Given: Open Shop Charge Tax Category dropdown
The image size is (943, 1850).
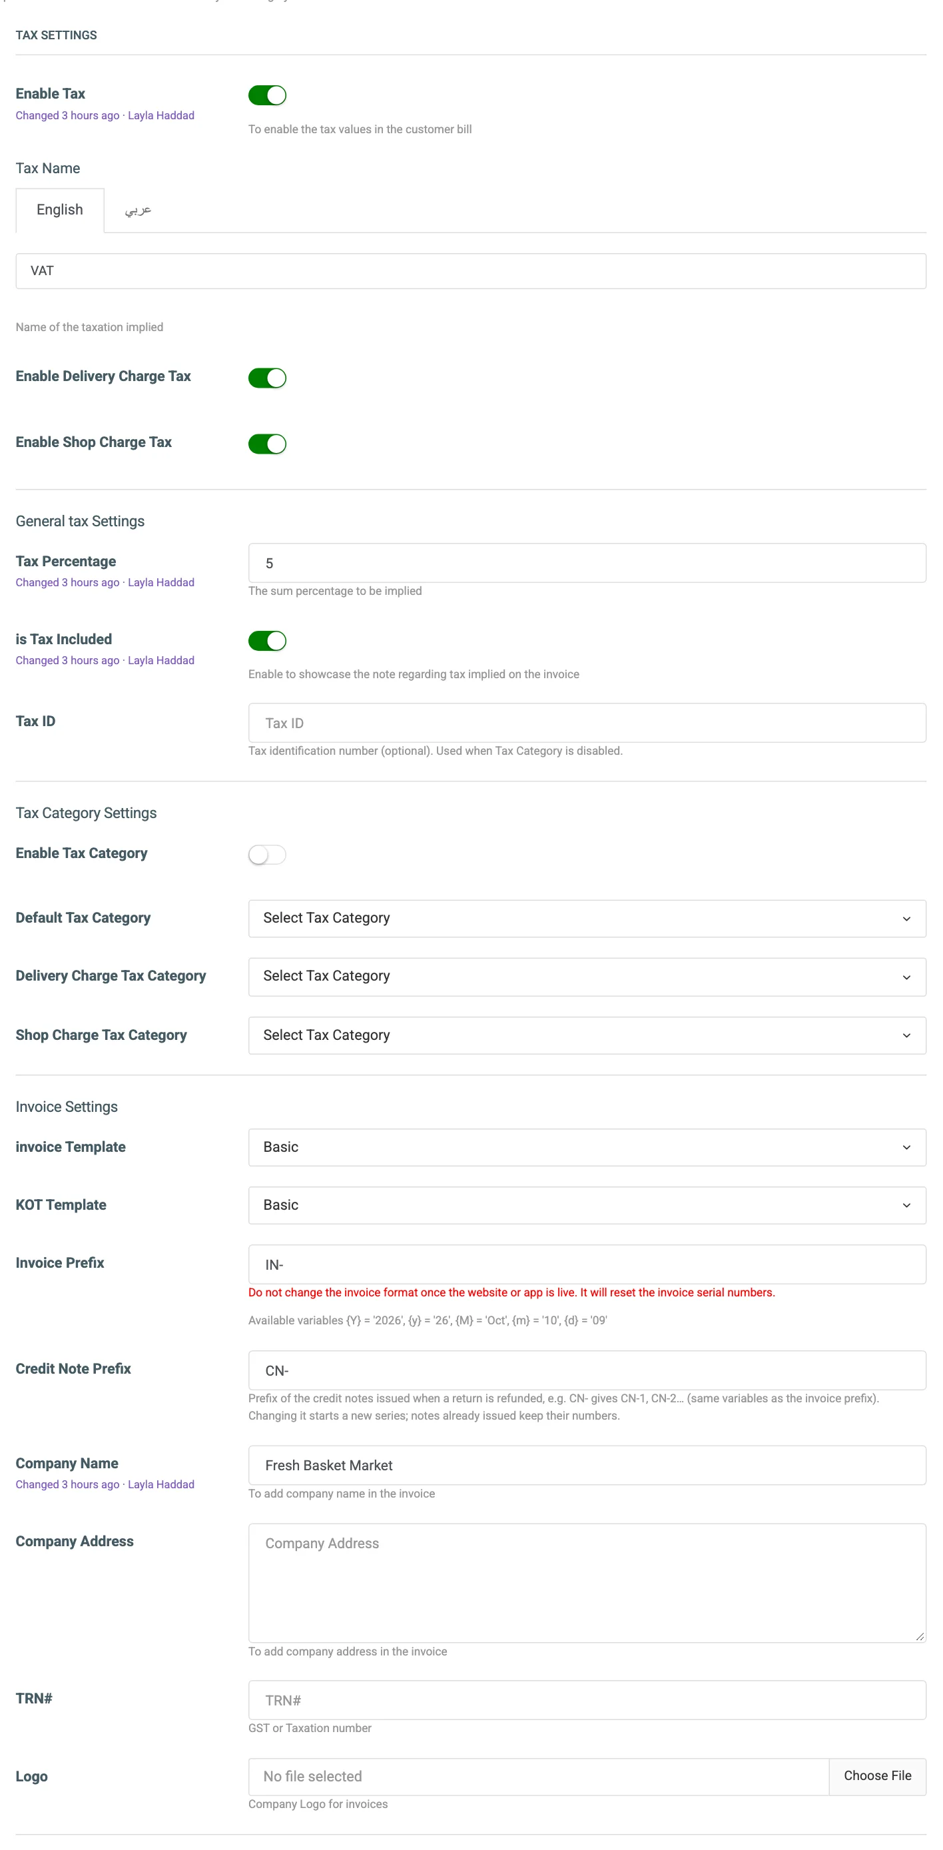Looking at the screenshot, I should 587,1035.
